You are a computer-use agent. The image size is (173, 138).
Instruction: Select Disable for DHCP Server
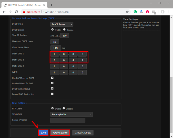coord(64,30)
